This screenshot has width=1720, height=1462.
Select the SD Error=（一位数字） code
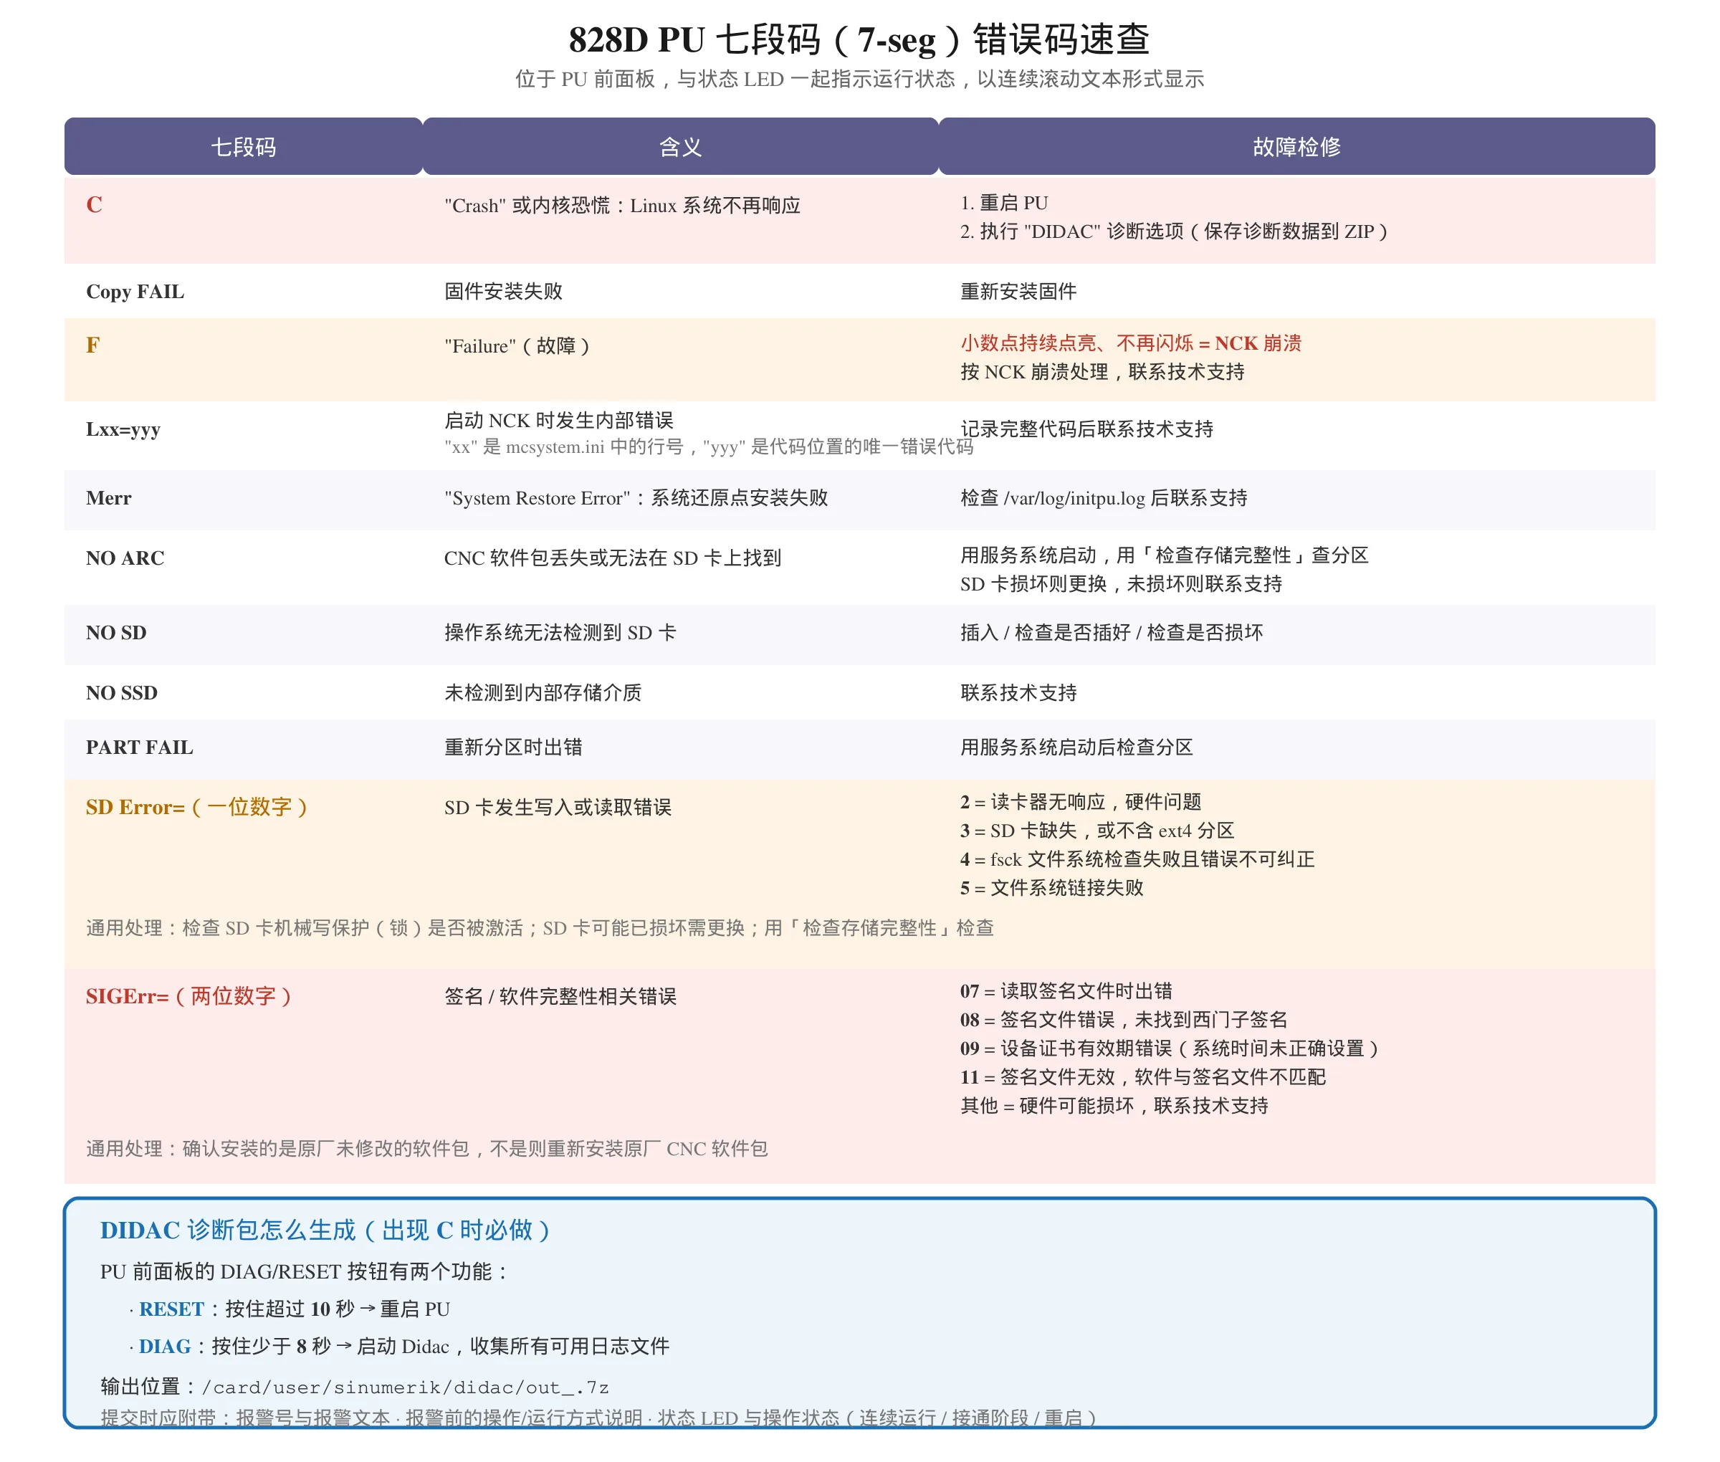tap(197, 806)
